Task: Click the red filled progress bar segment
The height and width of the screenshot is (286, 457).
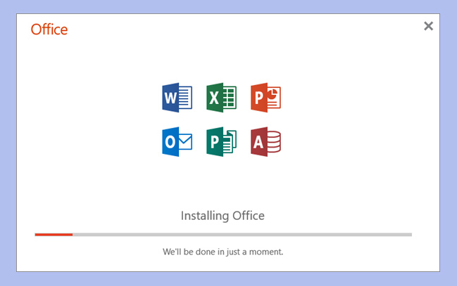Action: click(x=54, y=234)
